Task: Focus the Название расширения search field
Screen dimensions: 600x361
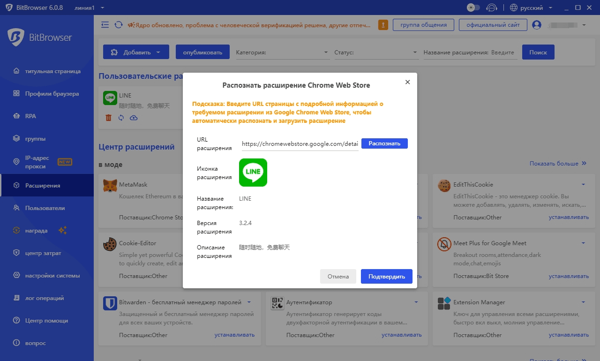Action: (x=504, y=53)
